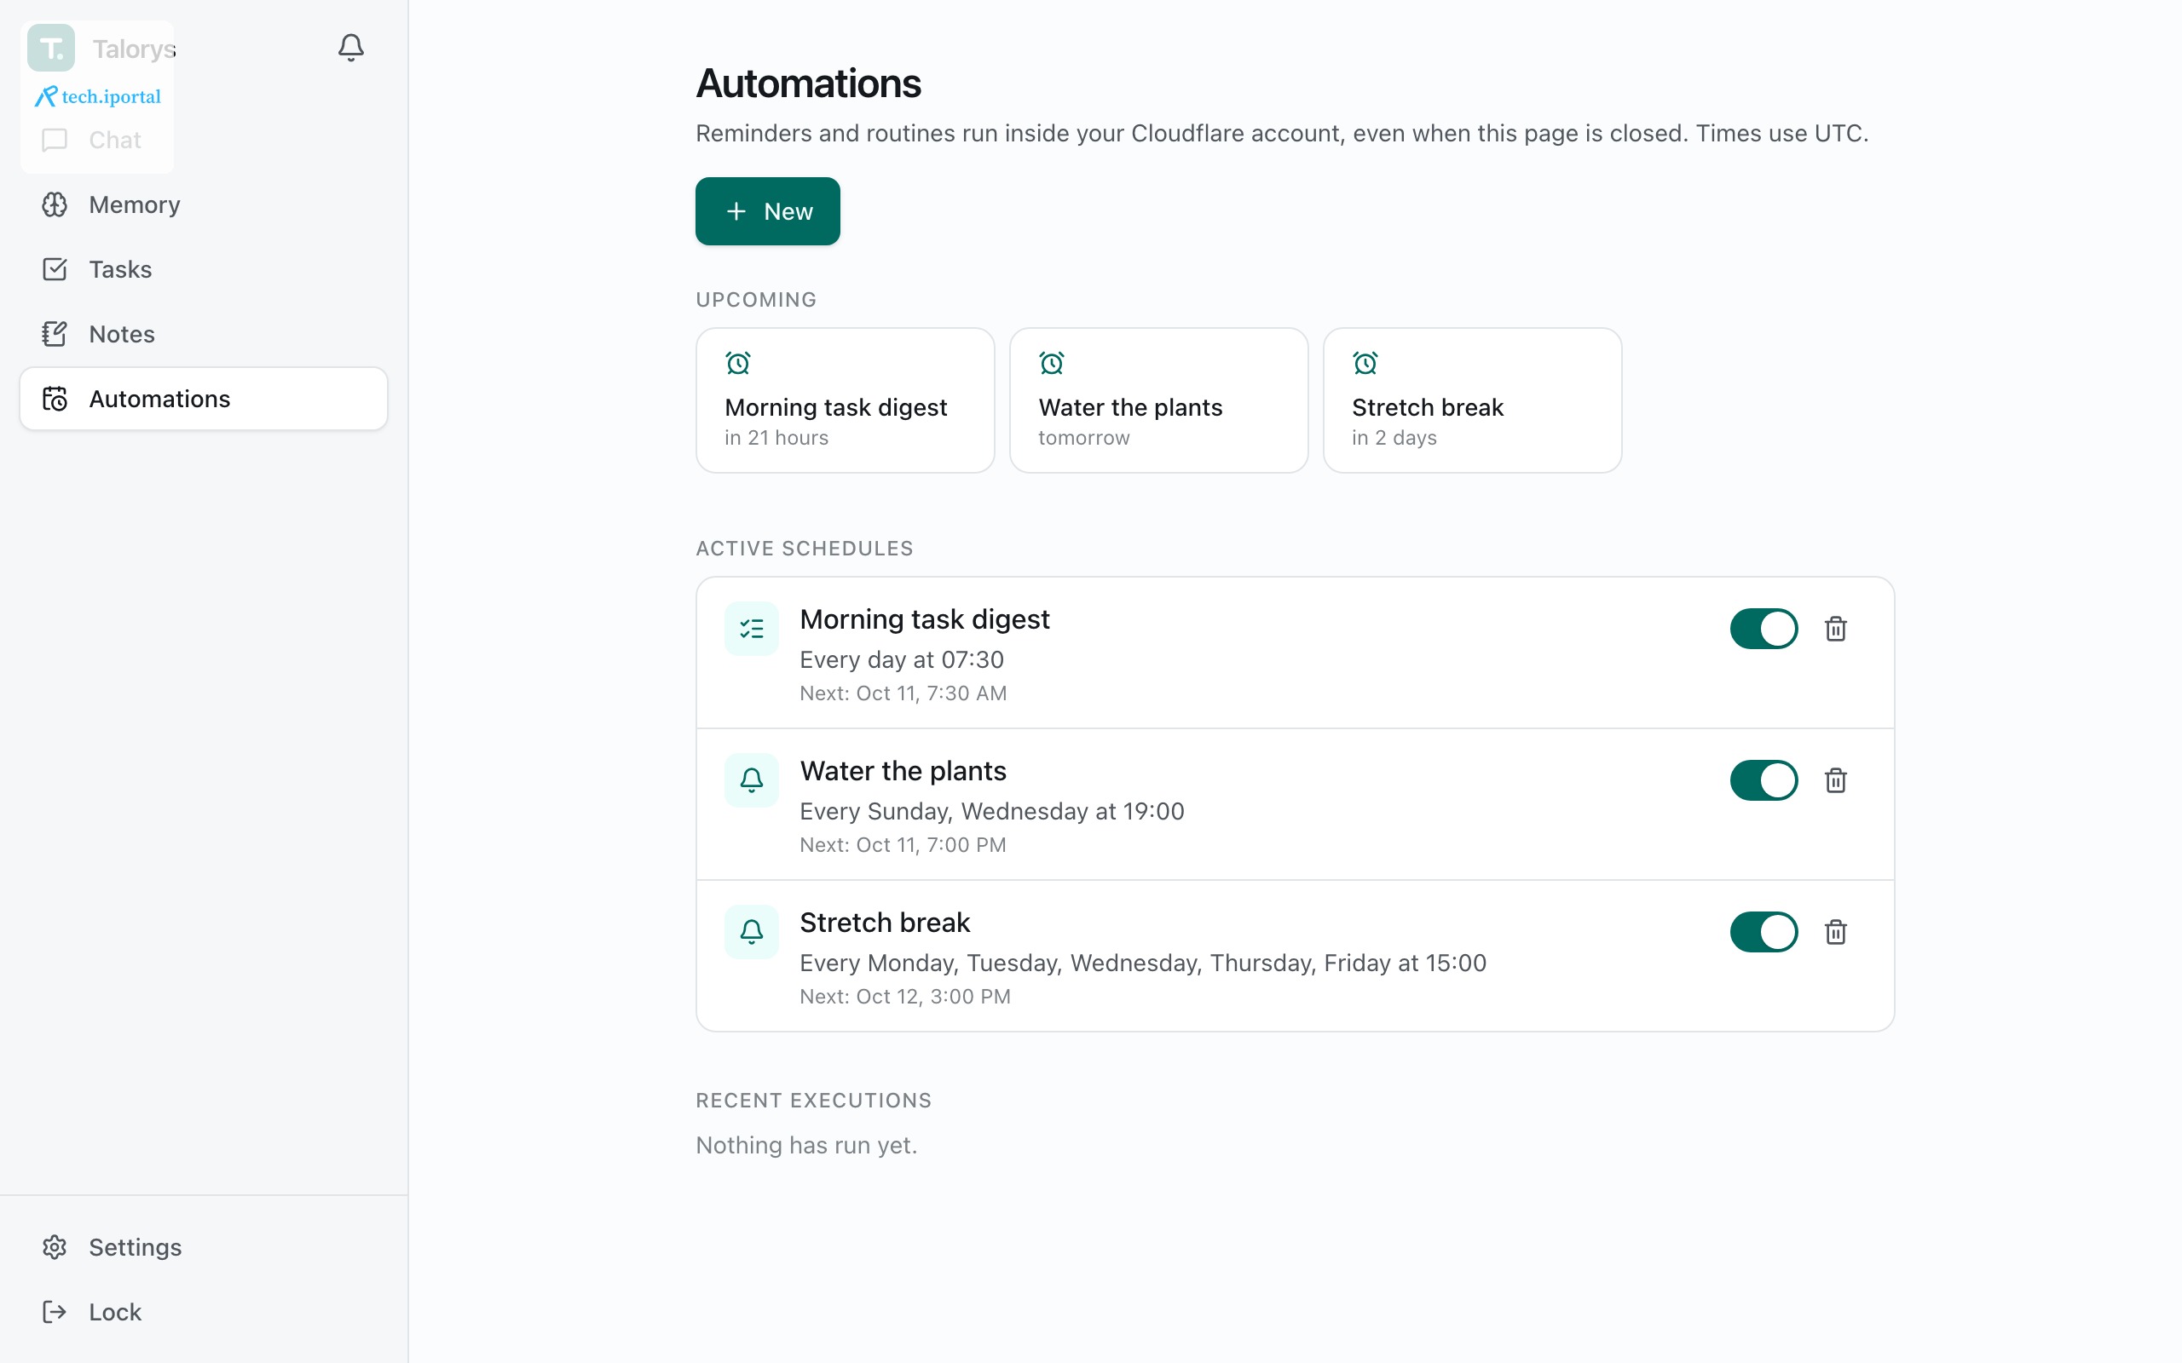Click the checklist icon beside Morning task digest
This screenshot has height=1363, width=2182.
751,629
